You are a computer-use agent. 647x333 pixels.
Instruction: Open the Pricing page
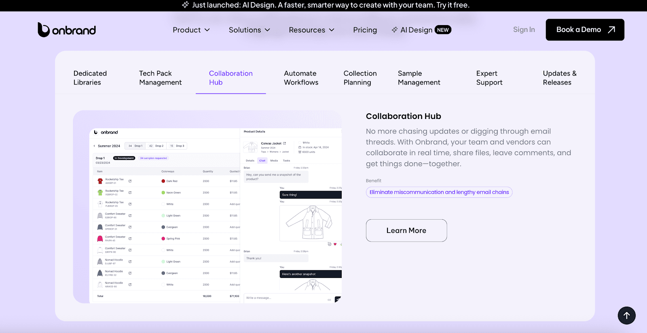pos(365,30)
